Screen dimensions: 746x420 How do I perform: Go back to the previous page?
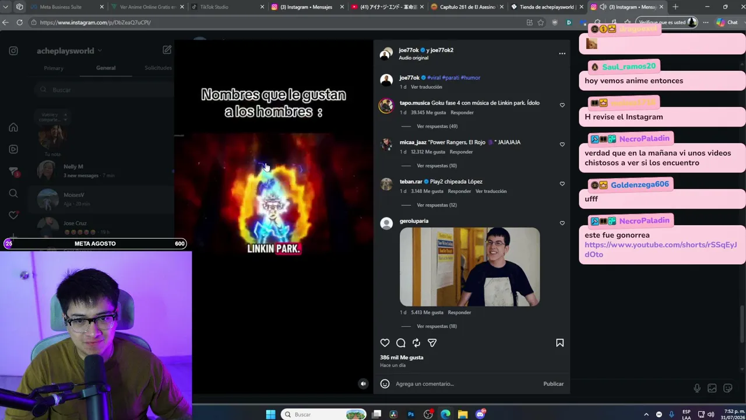[x=5, y=22]
